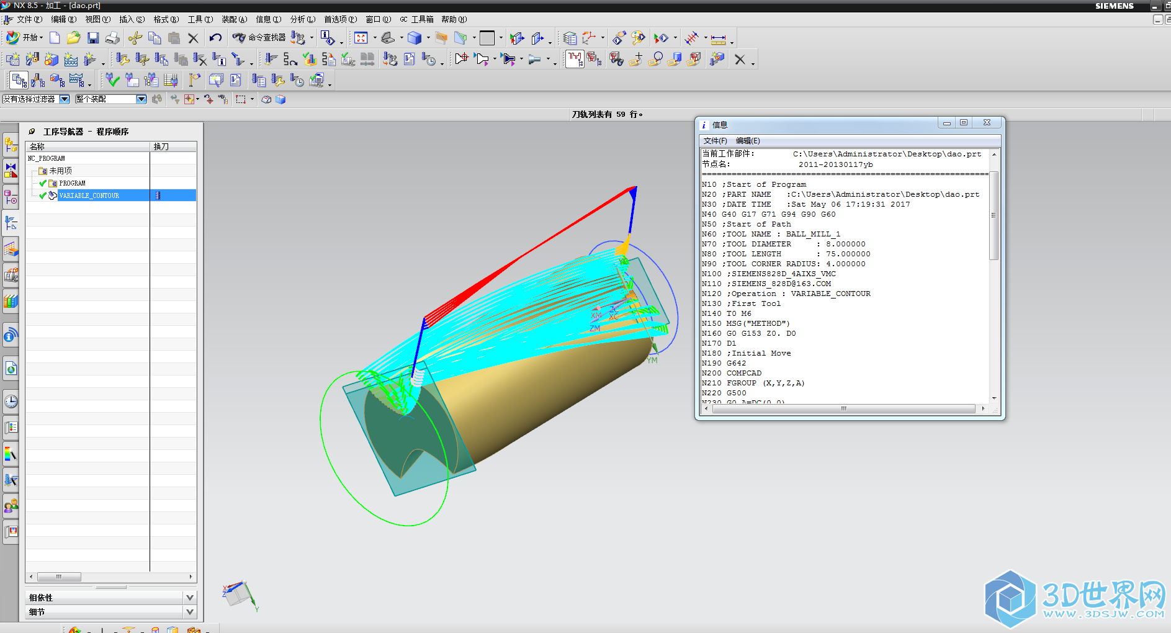Open the Roles tab in resource bar
The height and width of the screenshot is (633, 1171).
11,506
